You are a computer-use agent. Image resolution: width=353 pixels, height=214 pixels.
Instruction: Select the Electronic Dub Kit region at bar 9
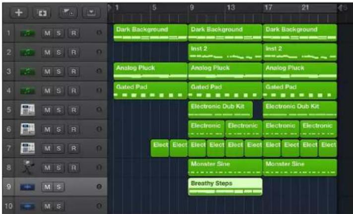click(221, 110)
